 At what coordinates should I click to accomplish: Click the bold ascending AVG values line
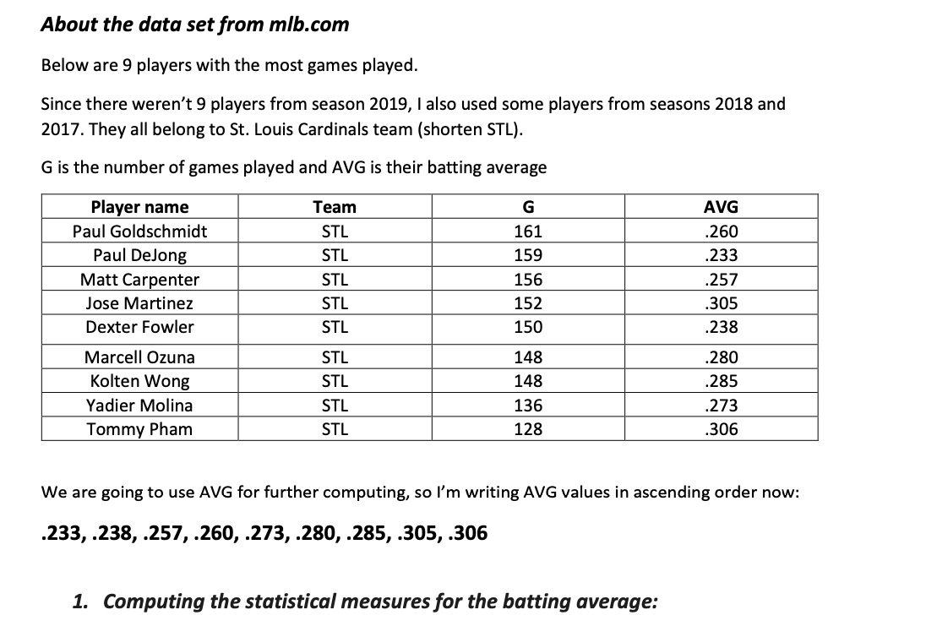coord(264,533)
